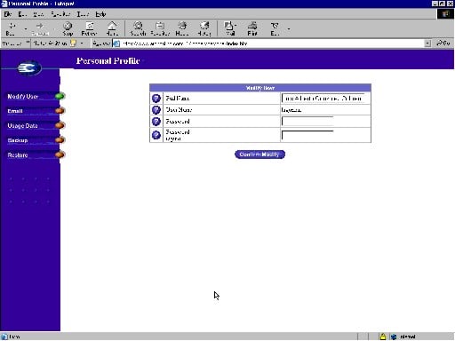
Task: Open the Usage Data sidebar link
Action: (22, 126)
